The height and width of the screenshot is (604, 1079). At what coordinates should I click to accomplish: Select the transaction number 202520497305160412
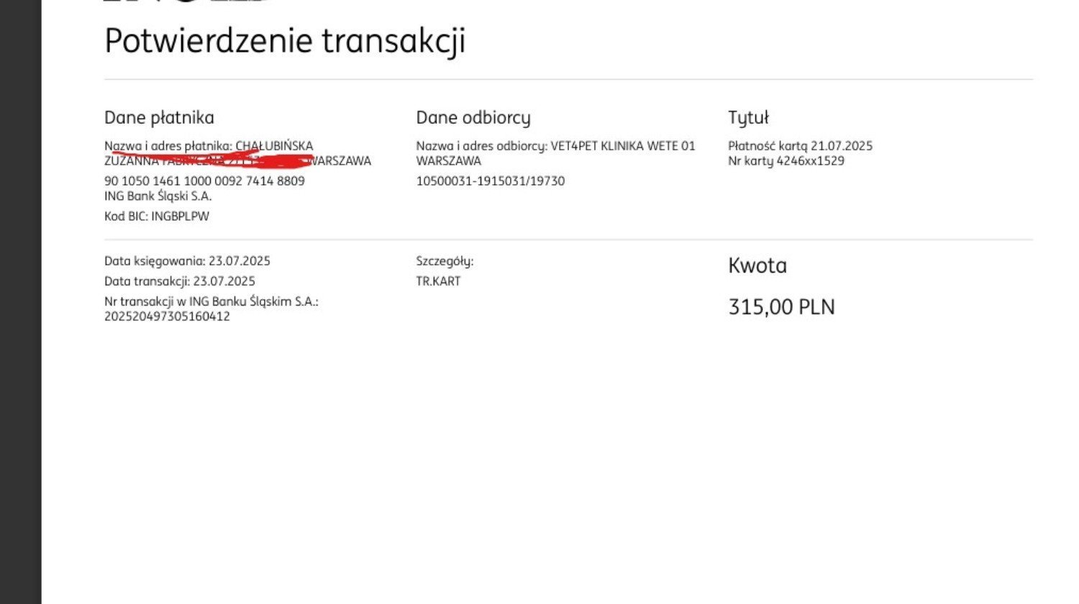pos(167,316)
